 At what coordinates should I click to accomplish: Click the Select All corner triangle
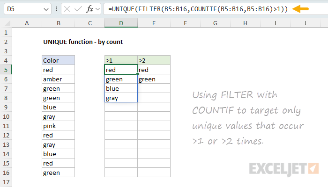tap(7, 23)
